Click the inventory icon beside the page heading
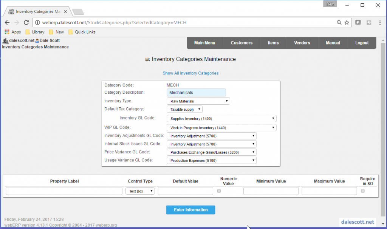 [x=147, y=59]
